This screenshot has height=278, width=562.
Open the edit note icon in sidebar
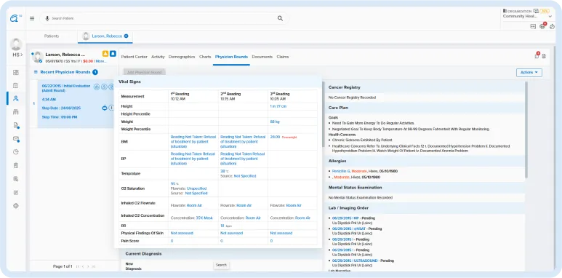[16, 192]
